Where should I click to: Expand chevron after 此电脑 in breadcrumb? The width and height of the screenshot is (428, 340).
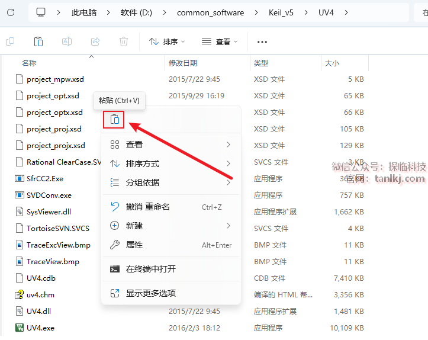pyautogui.click(x=108, y=12)
